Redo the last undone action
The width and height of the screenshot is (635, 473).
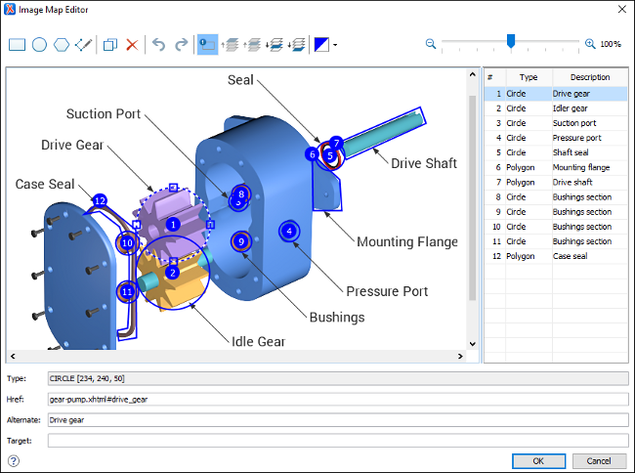tap(181, 45)
